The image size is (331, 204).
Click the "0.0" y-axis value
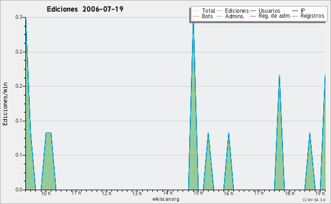19,190
